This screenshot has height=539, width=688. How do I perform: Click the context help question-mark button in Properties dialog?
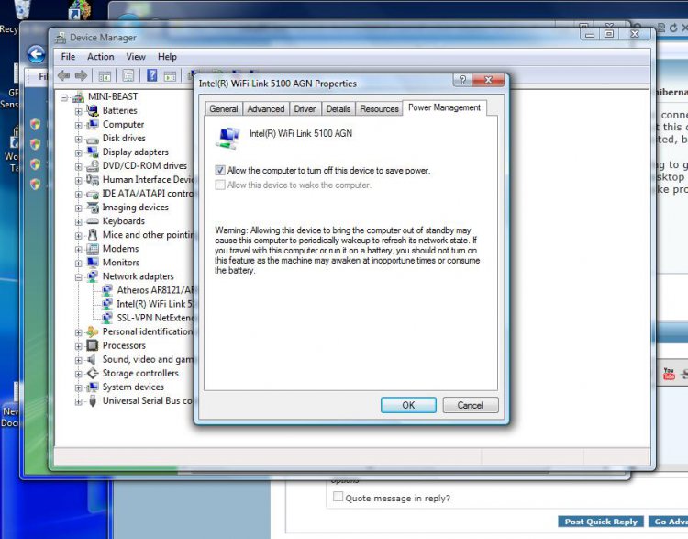462,80
